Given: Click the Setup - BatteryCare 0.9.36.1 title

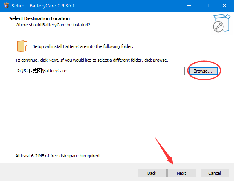Looking at the screenshot, I should pyautogui.click(x=43, y=6).
